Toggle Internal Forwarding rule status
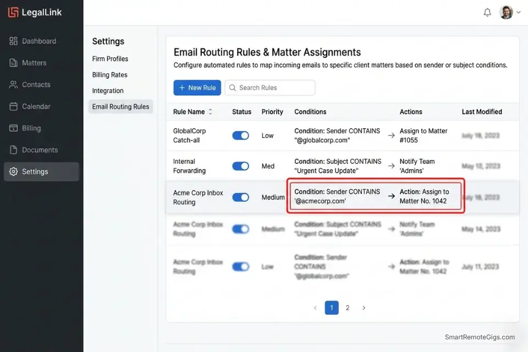The width and height of the screenshot is (528, 352). pyautogui.click(x=240, y=166)
